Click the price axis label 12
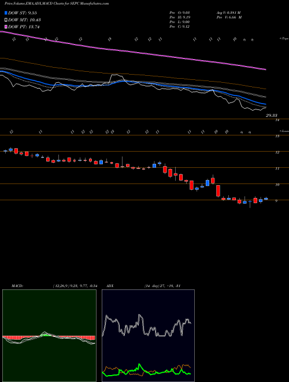The width and height of the screenshot is (289, 382). [x=277, y=152]
